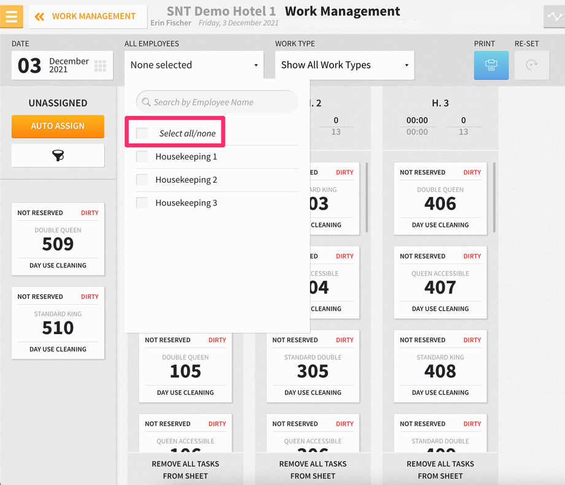Click the Housekeeping 3 label

point(186,202)
